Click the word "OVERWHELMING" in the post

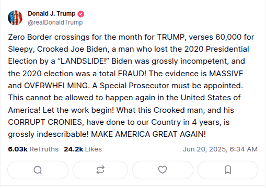click(x=56, y=86)
